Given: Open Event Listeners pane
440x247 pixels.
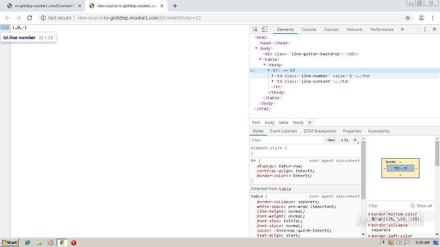Looking at the screenshot, I should [283, 131].
